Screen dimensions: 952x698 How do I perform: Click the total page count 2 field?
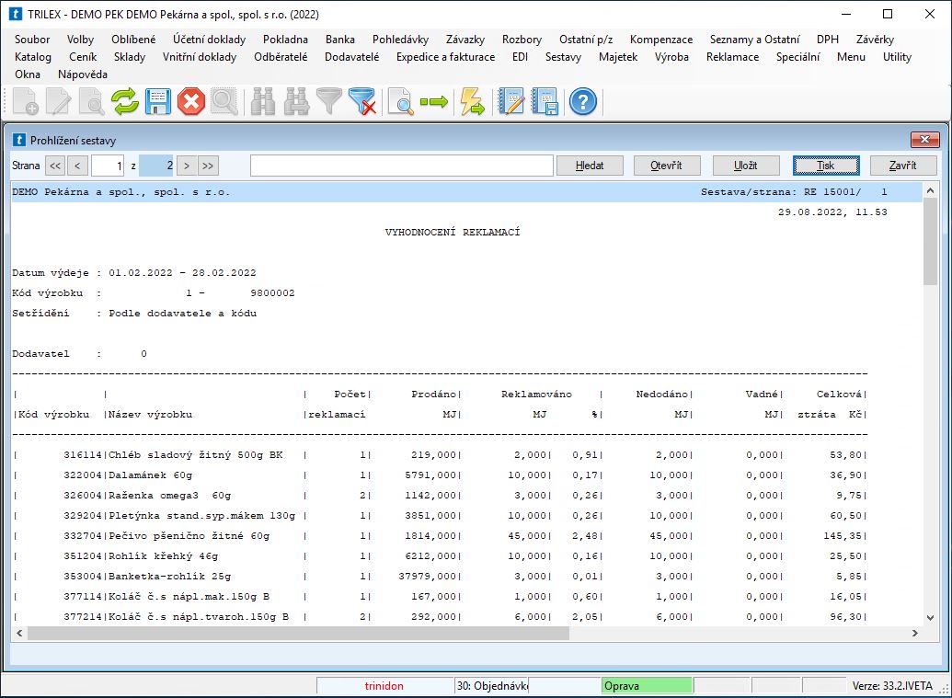point(156,166)
